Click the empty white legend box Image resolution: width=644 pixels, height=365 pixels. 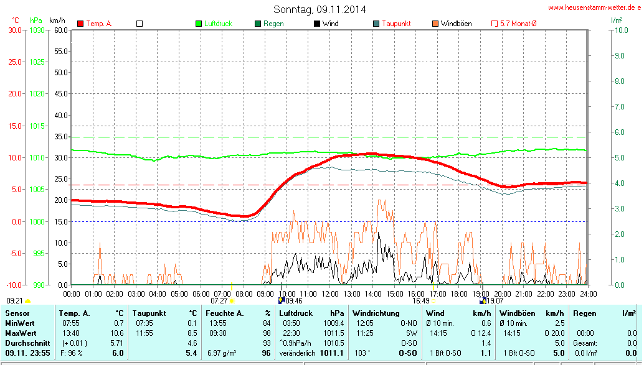pos(140,24)
